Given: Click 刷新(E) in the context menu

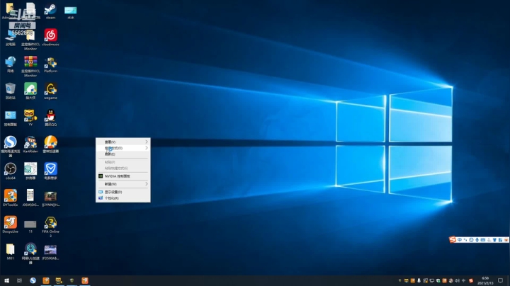Looking at the screenshot, I should [123, 154].
